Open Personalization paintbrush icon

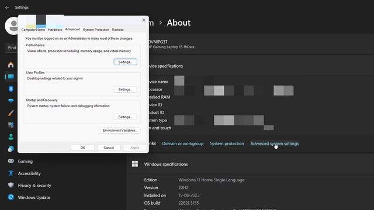point(11,113)
